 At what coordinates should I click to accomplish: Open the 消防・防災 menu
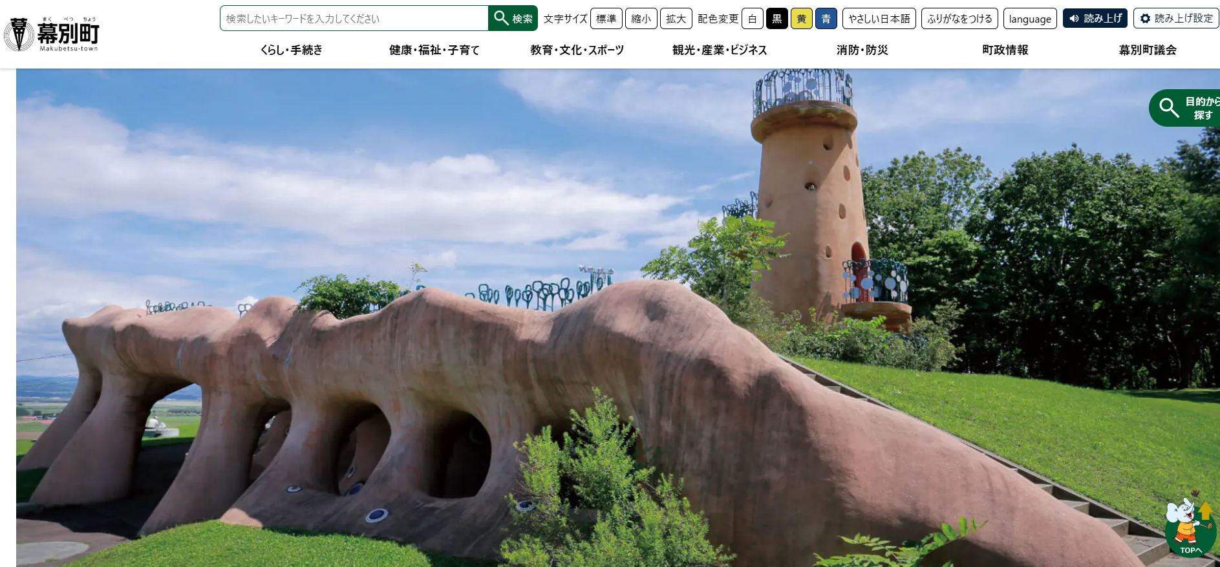tap(862, 50)
